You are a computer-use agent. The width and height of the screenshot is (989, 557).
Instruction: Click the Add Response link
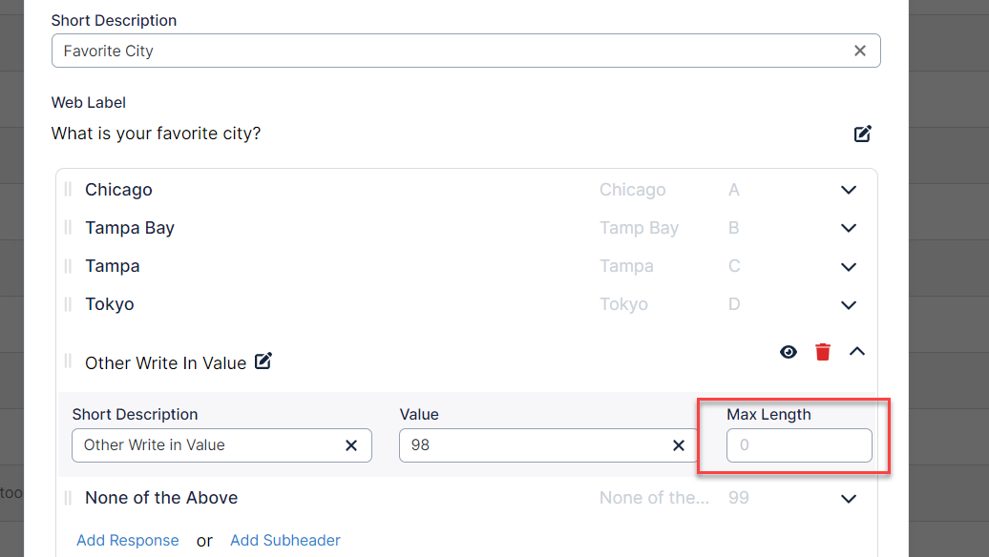(x=128, y=540)
